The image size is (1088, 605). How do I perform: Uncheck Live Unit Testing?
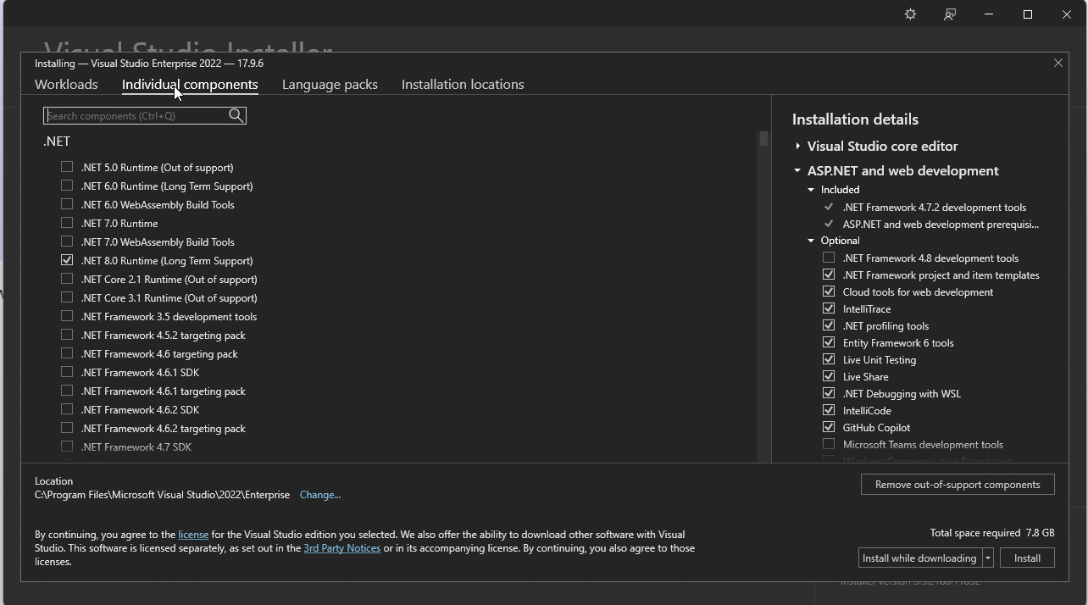tap(829, 359)
